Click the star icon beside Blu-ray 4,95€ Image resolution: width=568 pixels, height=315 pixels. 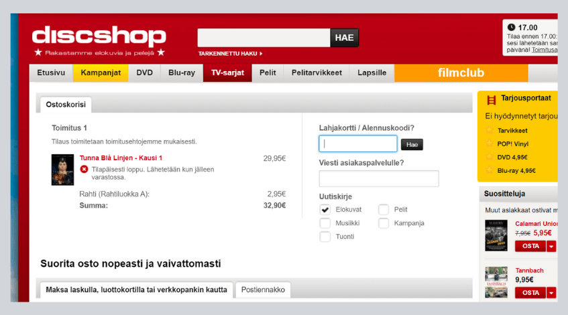coord(490,170)
